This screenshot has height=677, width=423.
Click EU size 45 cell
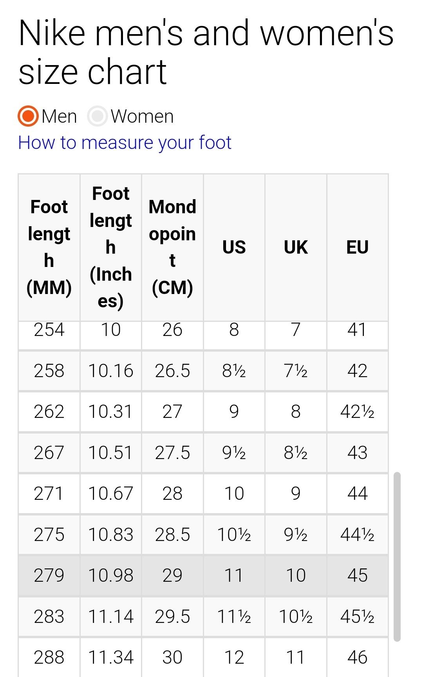click(358, 575)
